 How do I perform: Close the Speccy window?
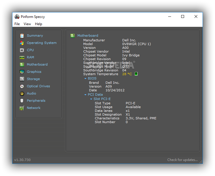196,16
